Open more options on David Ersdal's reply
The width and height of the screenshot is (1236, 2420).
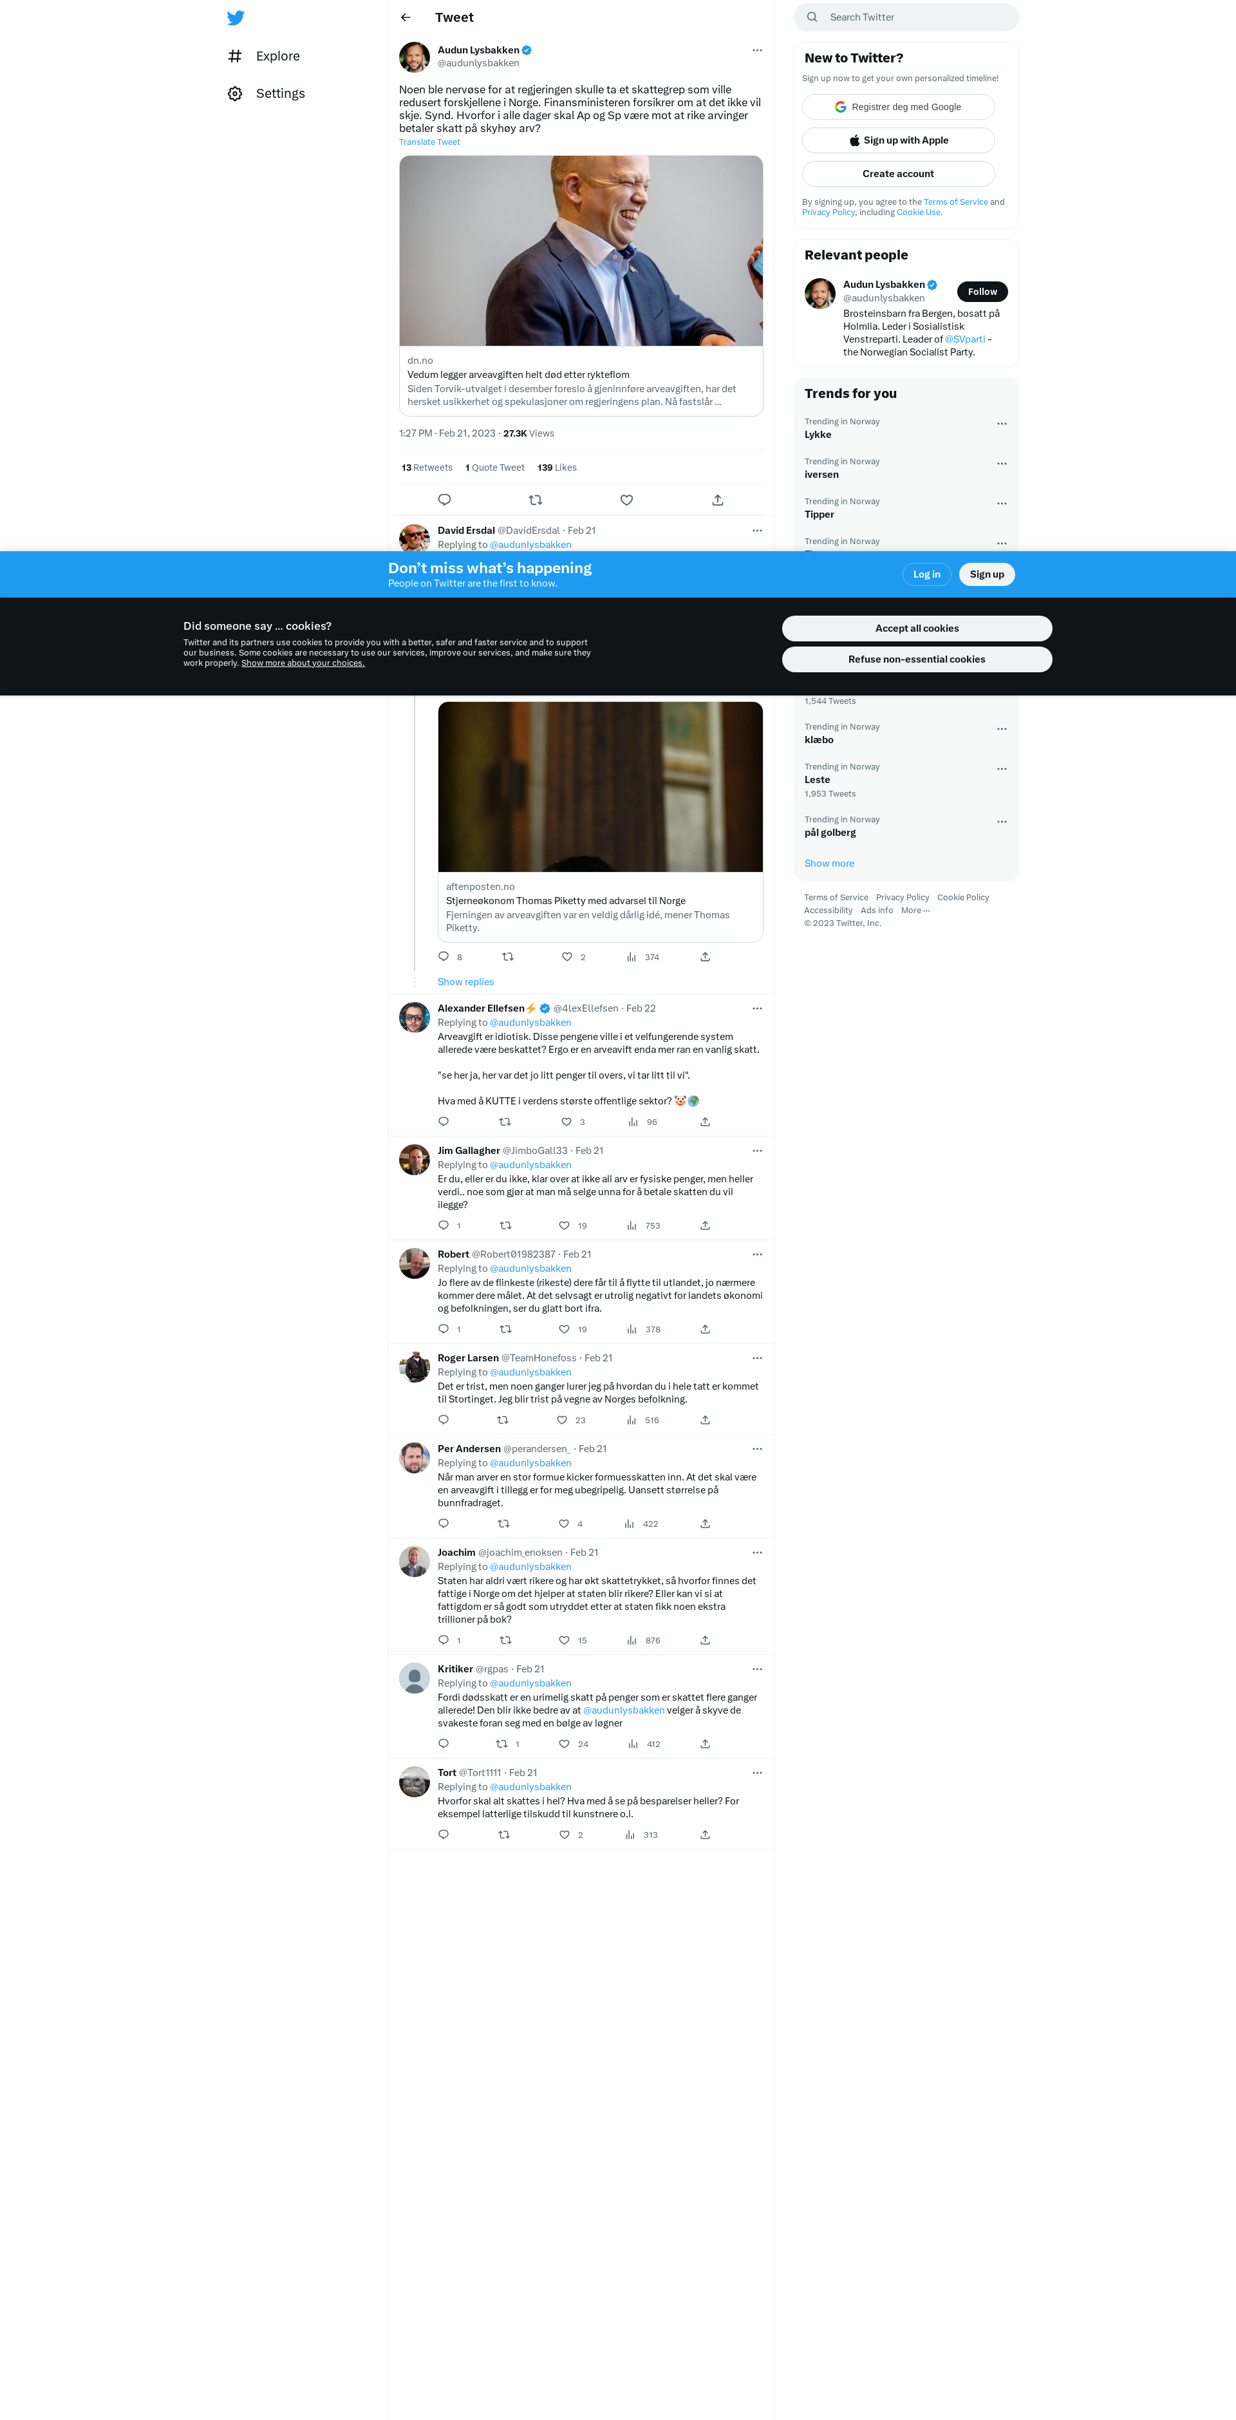click(757, 531)
